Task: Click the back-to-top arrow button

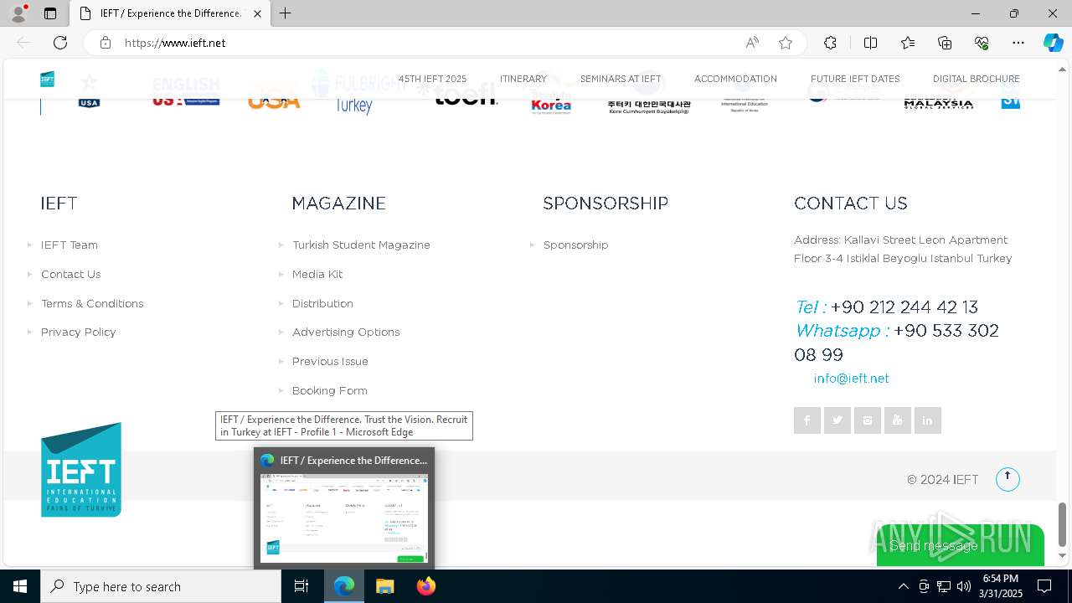Action: pos(1008,479)
